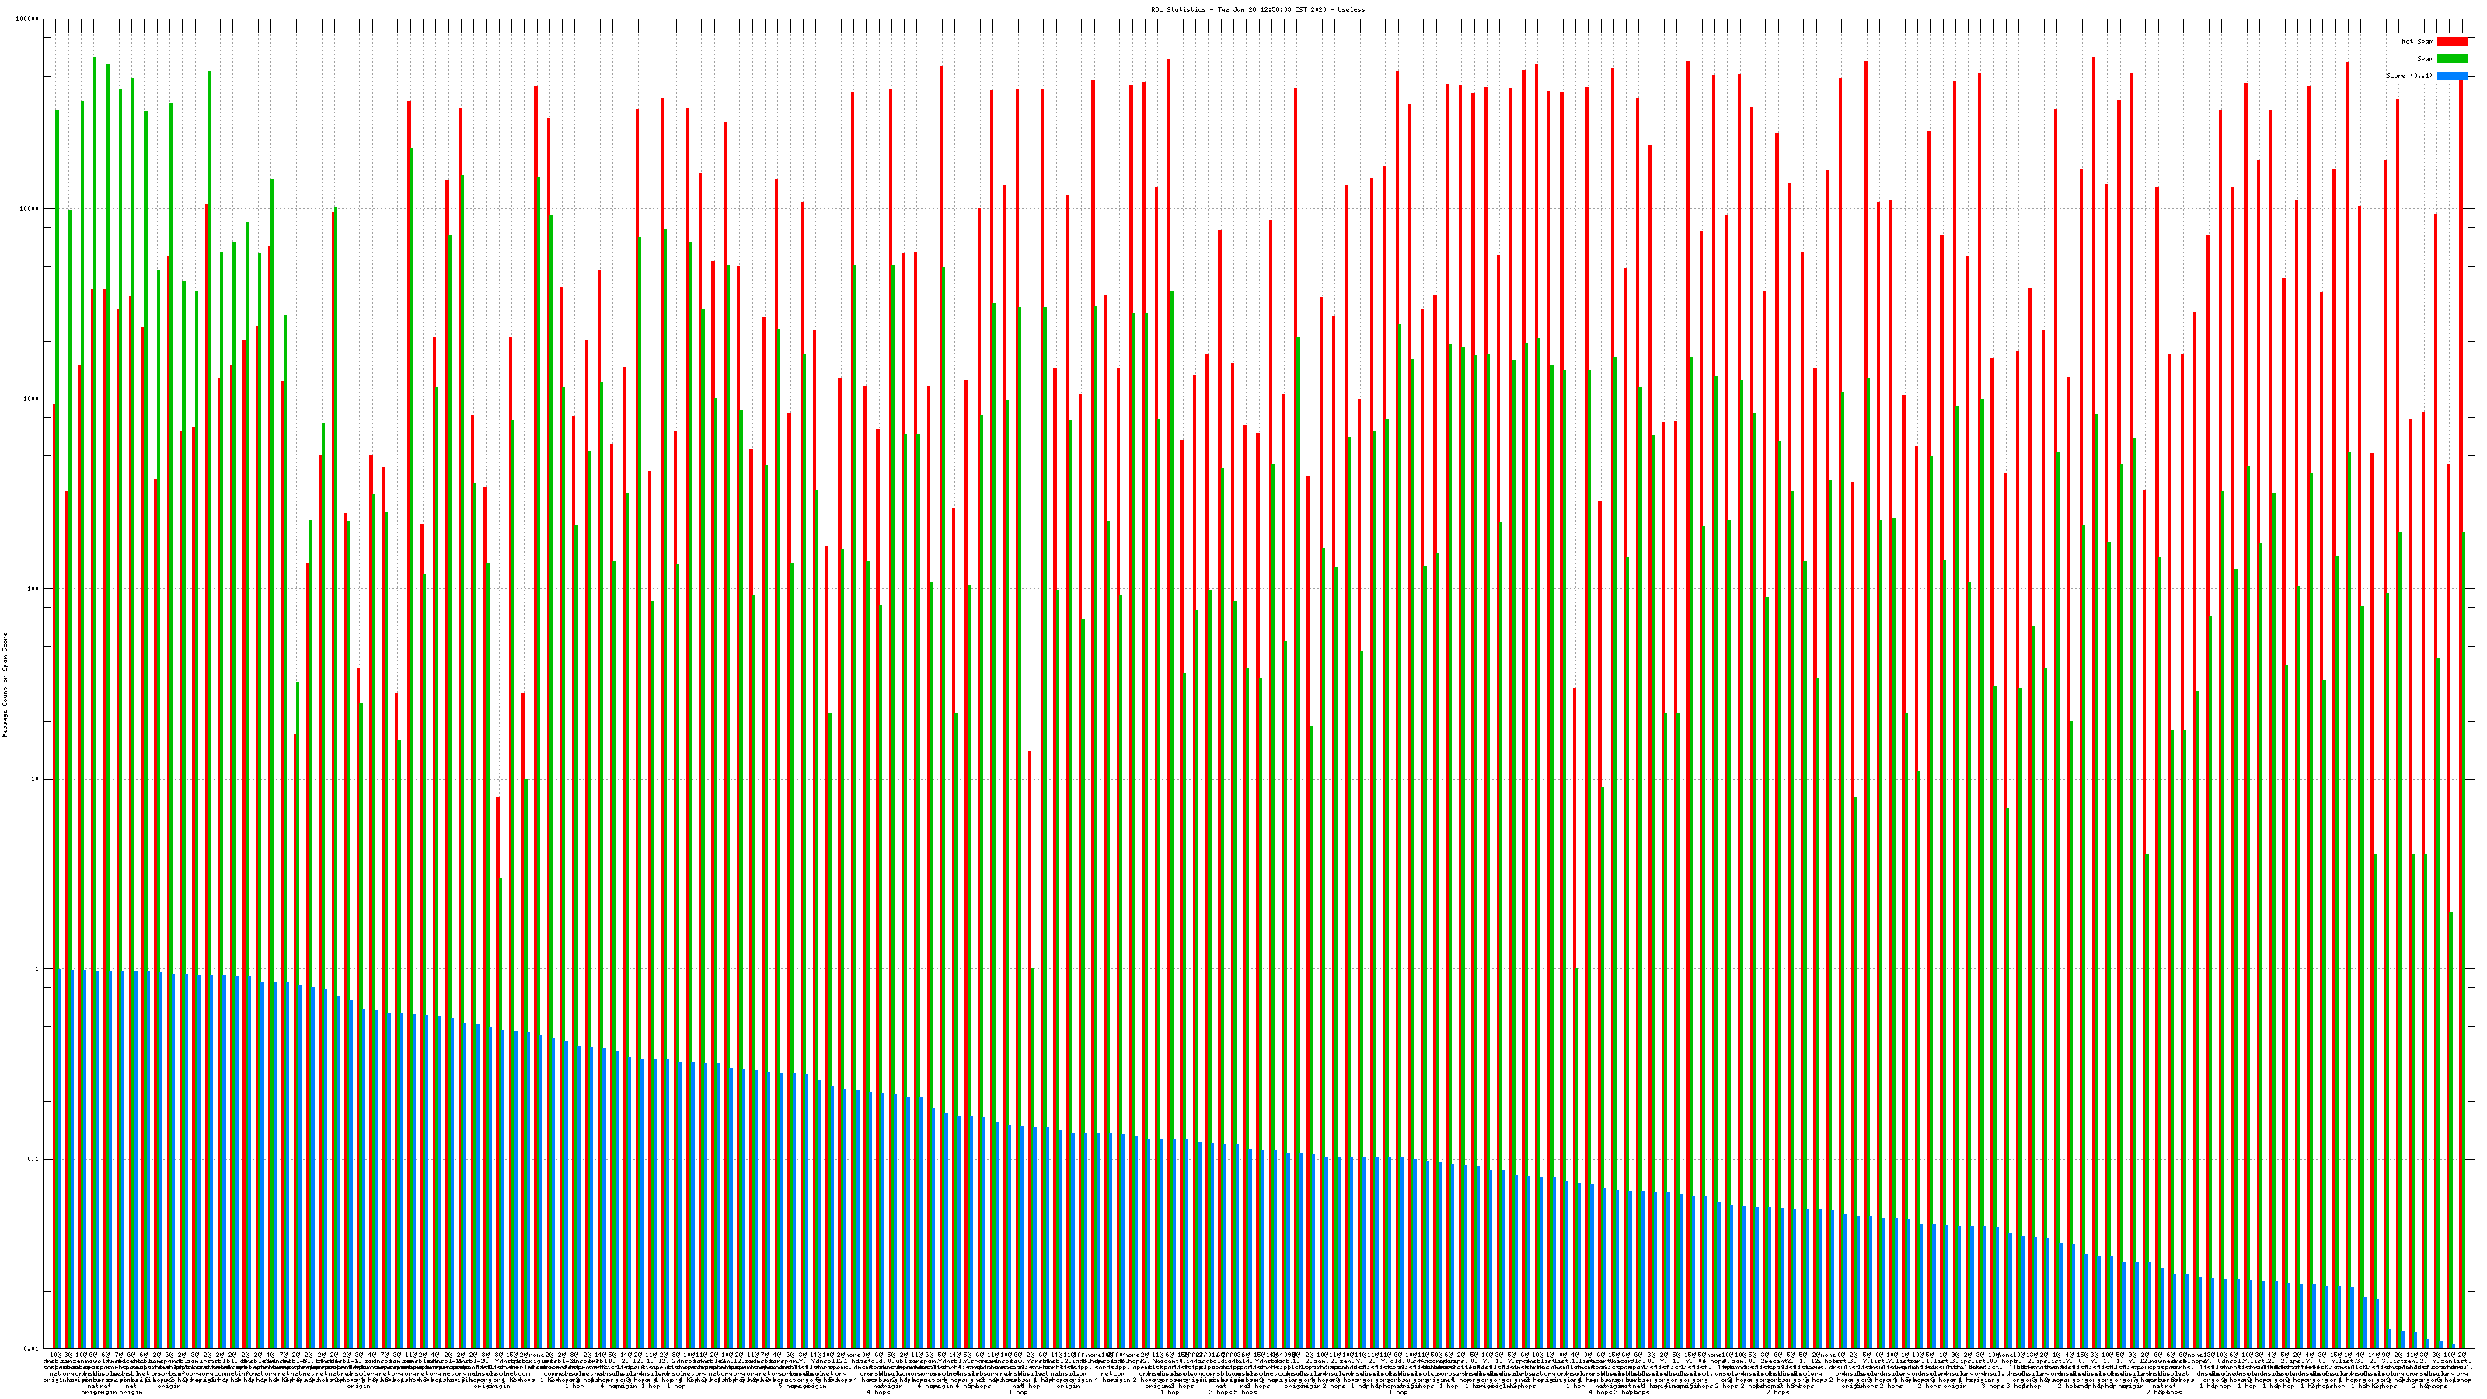Click the 1 y-axis tick label

click(x=37, y=969)
